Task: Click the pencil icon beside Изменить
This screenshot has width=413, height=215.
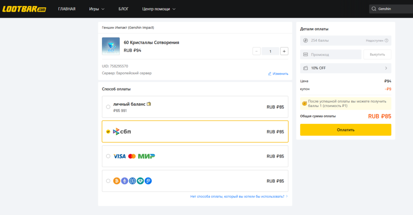Action: click(x=269, y=74)
